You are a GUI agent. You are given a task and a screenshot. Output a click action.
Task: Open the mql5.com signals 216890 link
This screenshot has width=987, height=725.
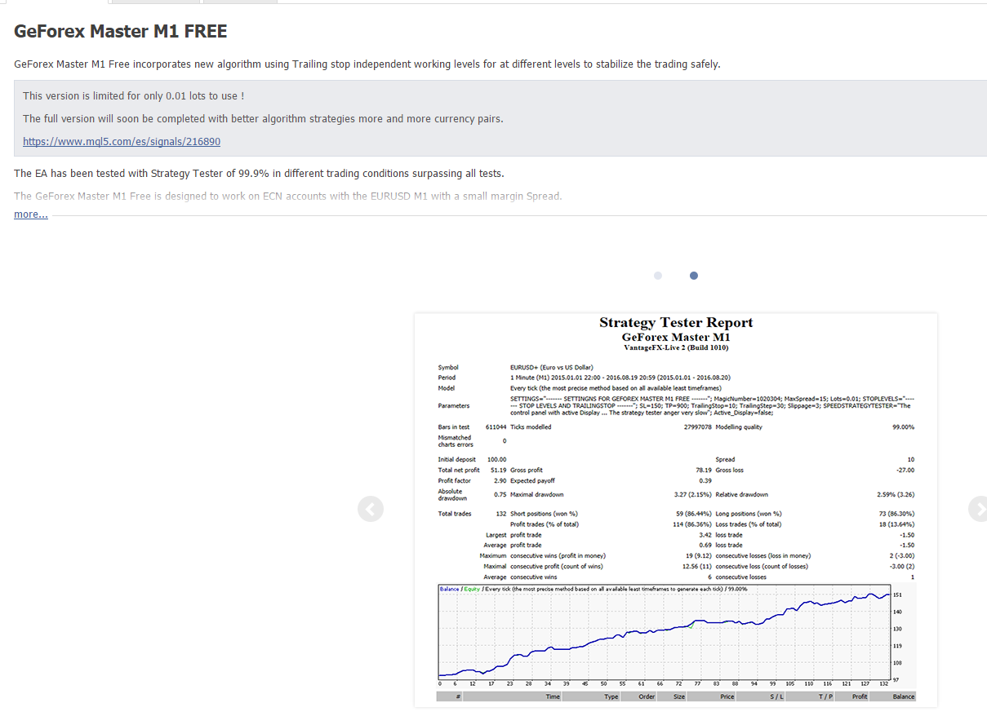click(x=122, y=141)
